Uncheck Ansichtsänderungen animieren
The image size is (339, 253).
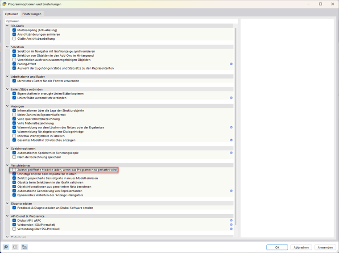click(x=14, y=34)
